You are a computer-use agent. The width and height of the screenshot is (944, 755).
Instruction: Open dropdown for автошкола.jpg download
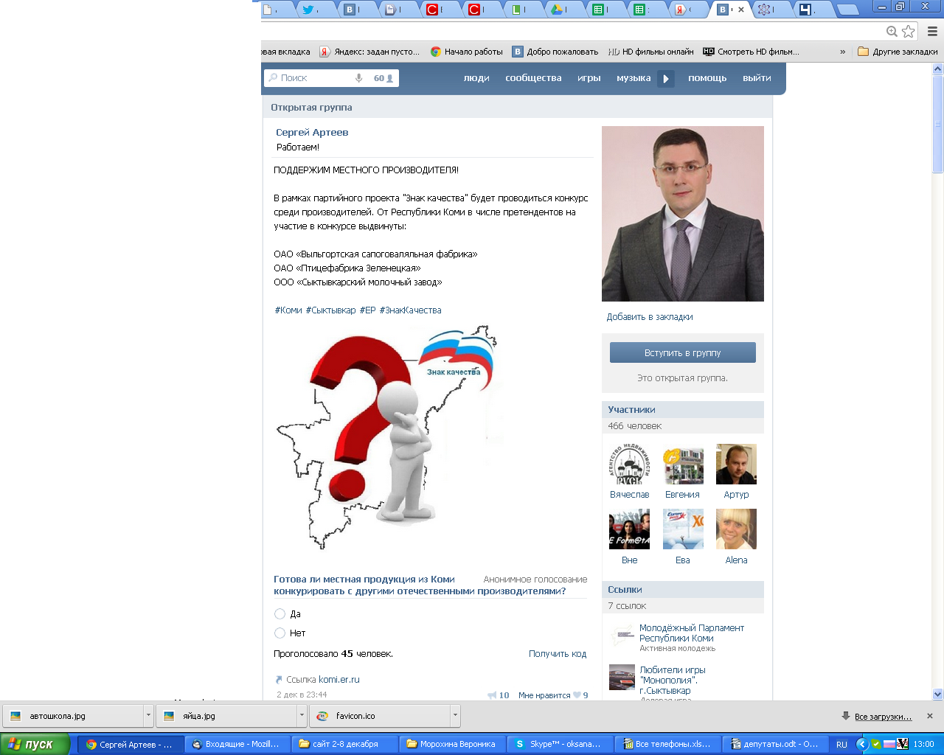[x=148, y=716]
